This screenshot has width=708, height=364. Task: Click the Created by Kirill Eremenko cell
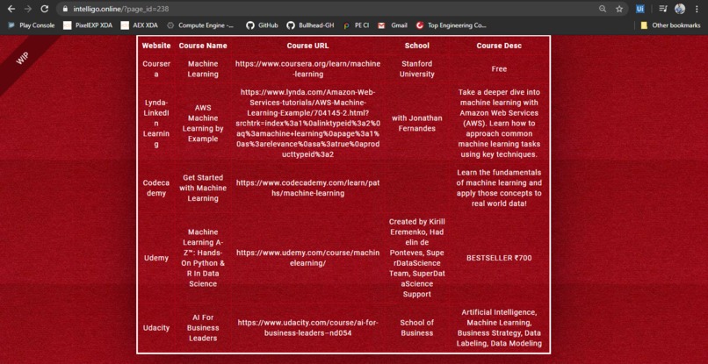[x=416, y=258]
